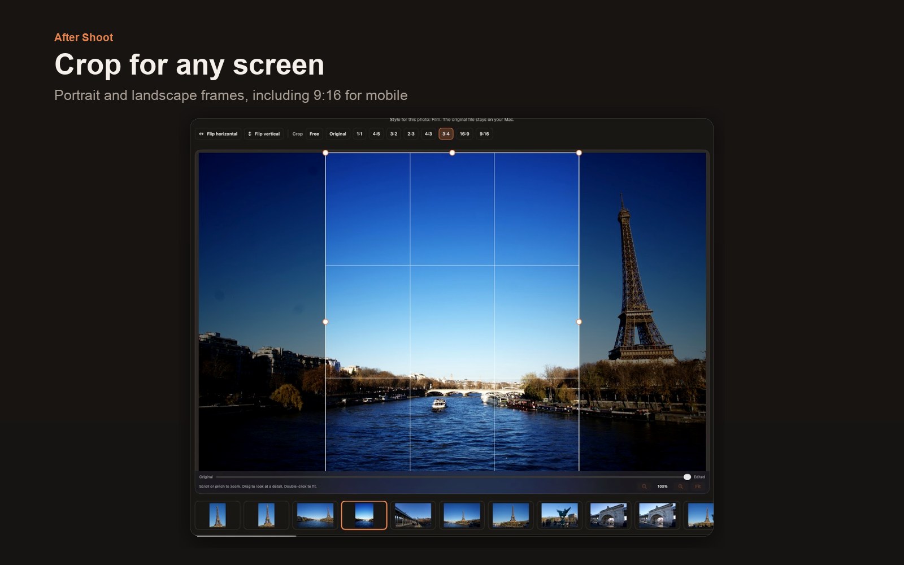The image size is (904, 565).
Task: Choose the 2:3 crop ratio
Action: coord(411,134)
